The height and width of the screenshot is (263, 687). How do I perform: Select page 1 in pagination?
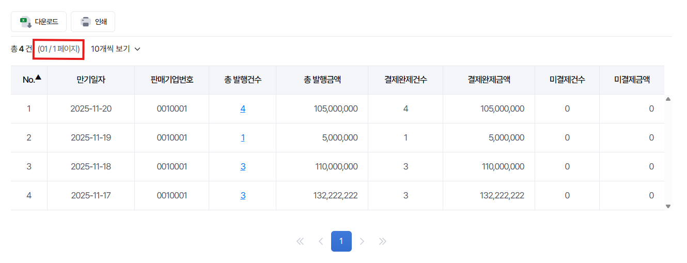click(341, 241)
